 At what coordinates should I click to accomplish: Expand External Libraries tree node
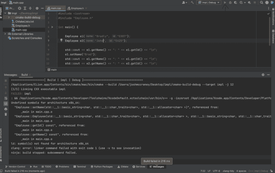(5, 34)
